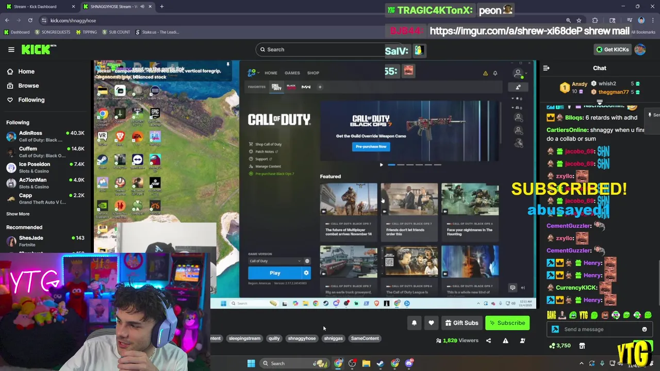This screenshot has width=660, height=371.
Task: Open ShesJade recommended channel
Action: click(x=45, y=241)
